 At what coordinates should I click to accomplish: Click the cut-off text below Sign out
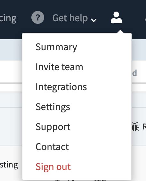tap(81, 180)
